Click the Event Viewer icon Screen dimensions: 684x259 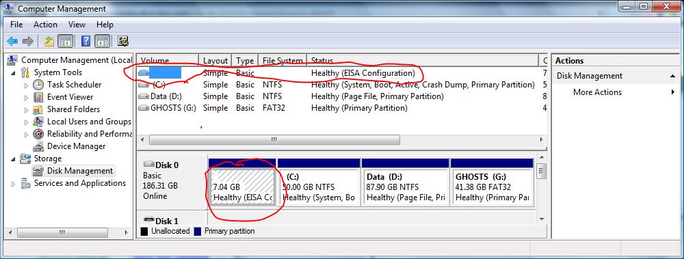tap(39, 97)
